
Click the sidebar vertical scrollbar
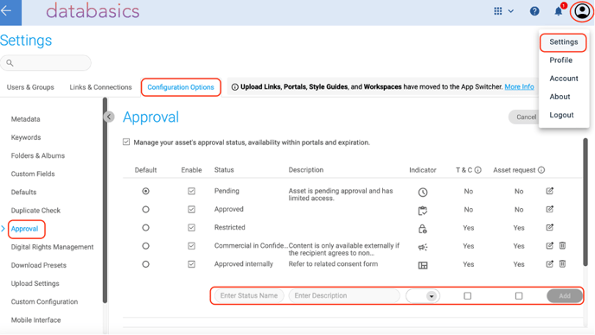(x=105, y=200)
